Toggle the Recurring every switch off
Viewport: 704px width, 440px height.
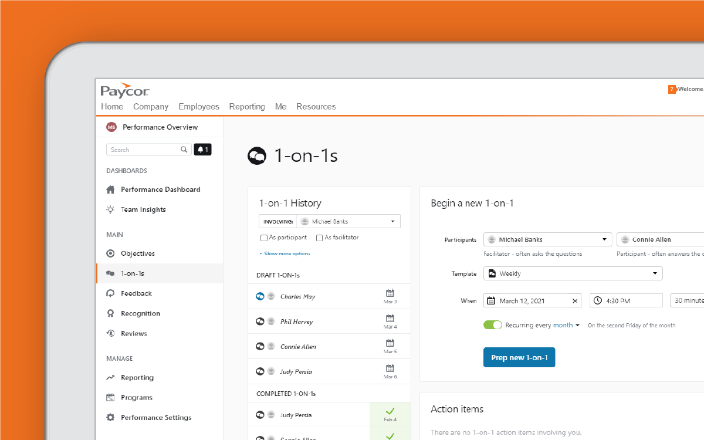493,325
